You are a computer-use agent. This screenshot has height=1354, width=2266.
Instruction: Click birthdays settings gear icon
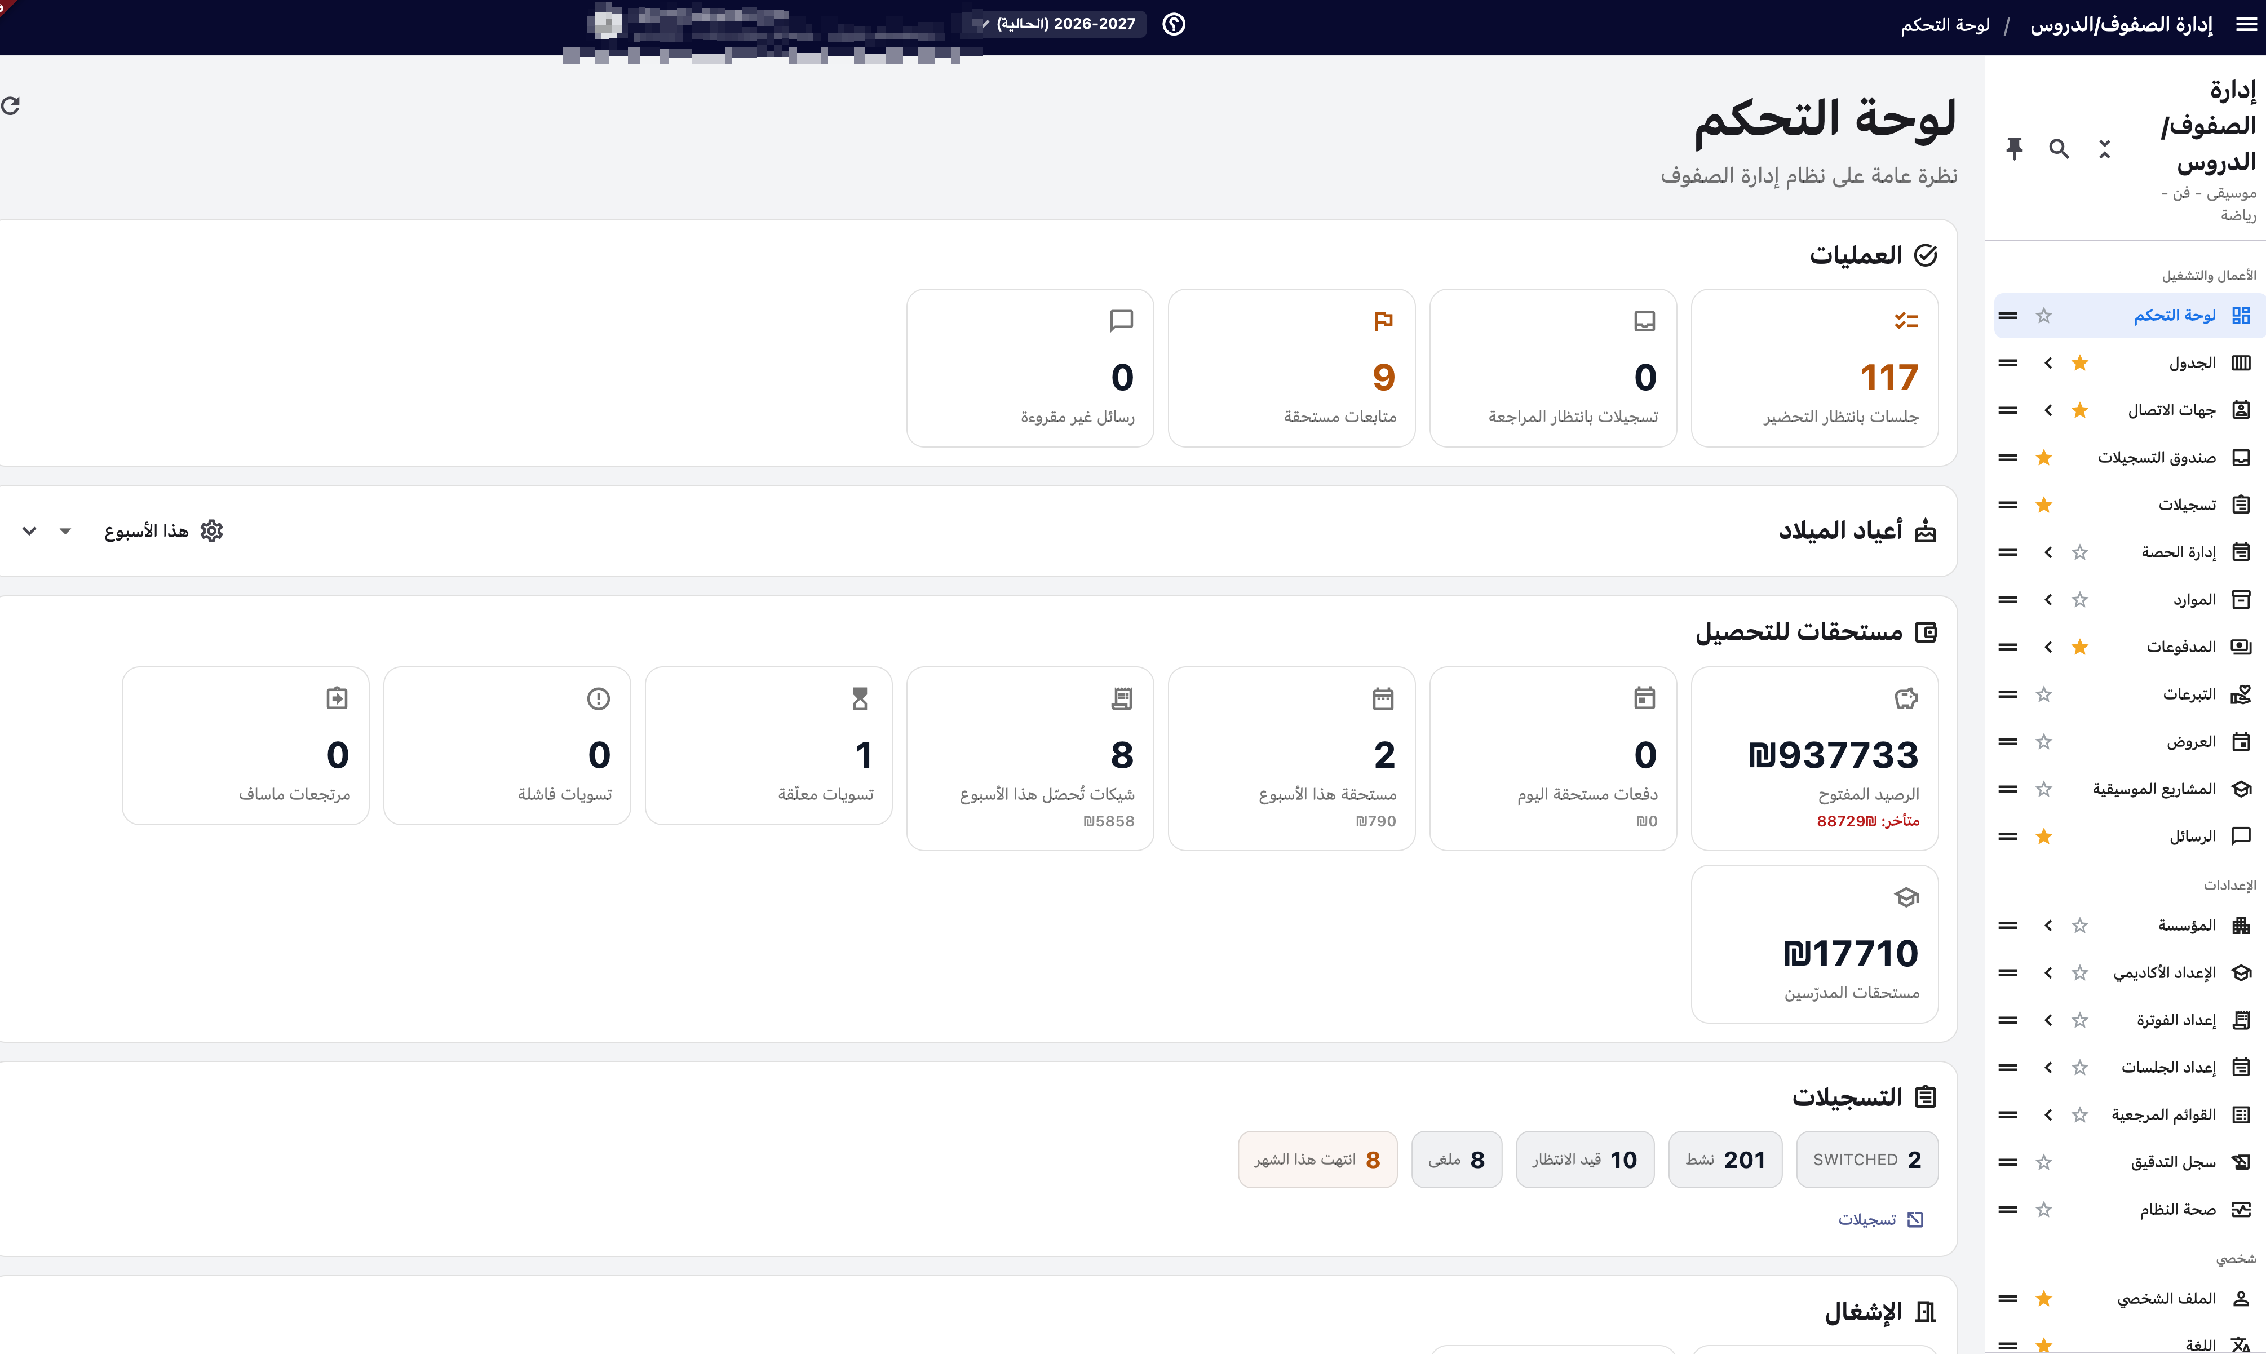211,531
